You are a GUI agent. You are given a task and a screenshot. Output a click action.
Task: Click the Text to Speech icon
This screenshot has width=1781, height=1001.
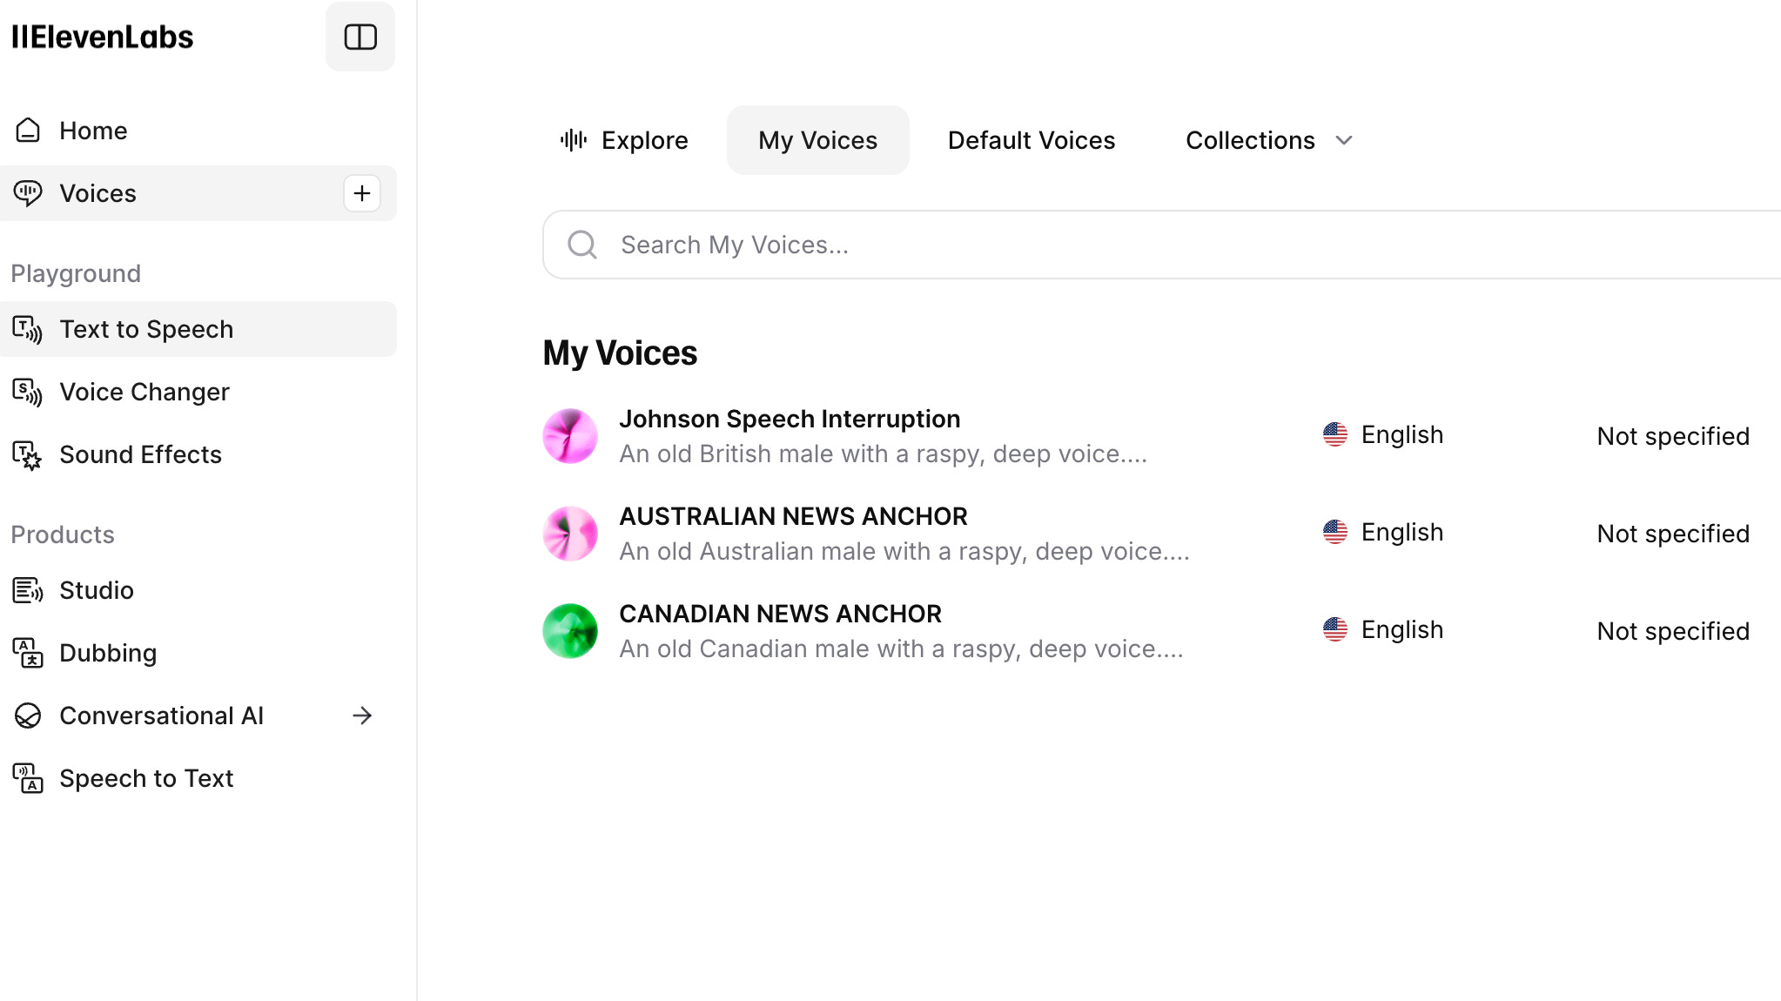(28, 329)
